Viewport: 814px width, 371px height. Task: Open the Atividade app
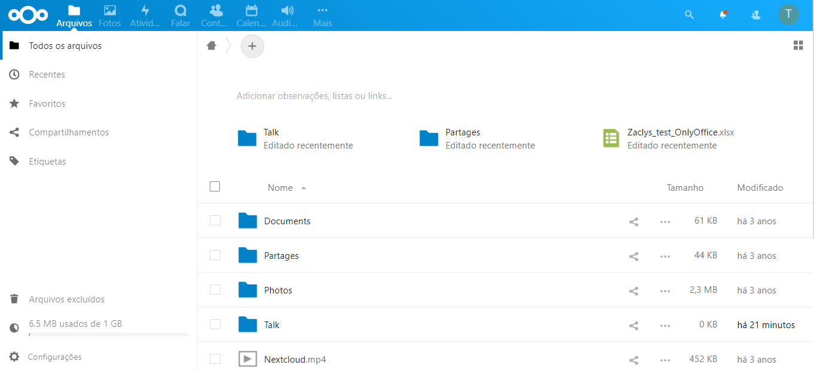coord(145,16)
